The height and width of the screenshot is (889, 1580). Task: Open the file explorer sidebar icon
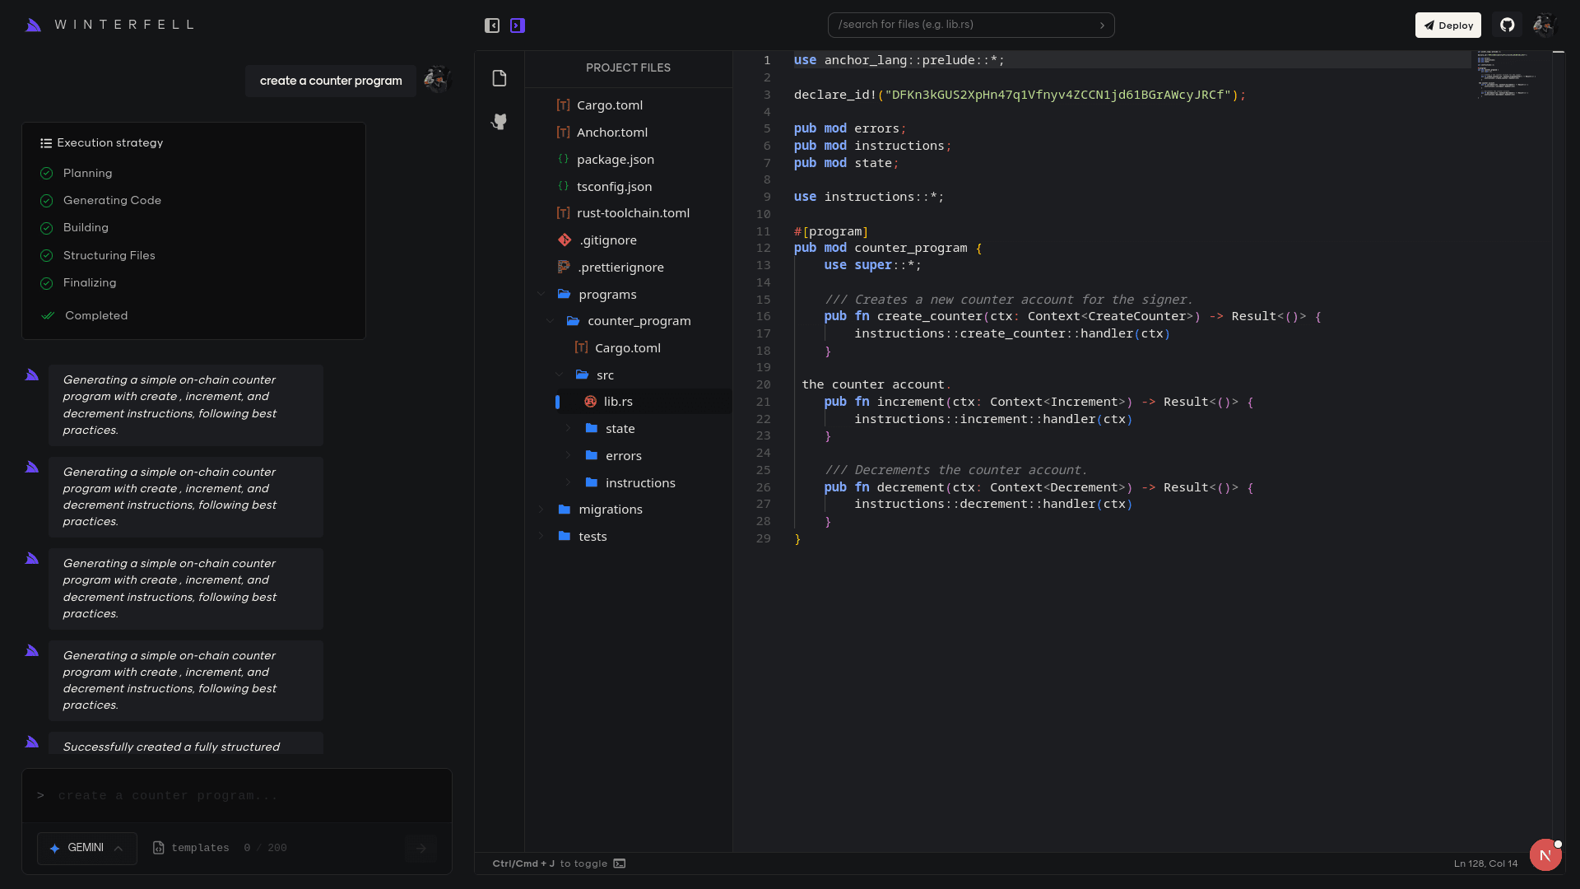[x=500, y=78]
